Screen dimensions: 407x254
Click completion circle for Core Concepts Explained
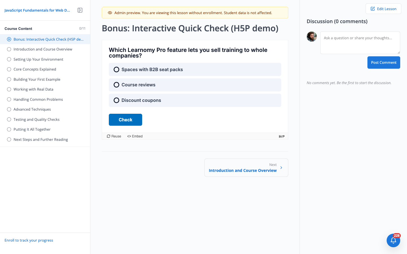(x=9, y=69)
